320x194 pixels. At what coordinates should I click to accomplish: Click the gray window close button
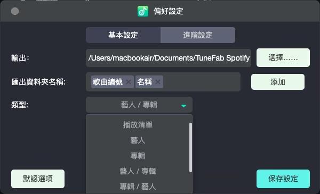pos(15,11)
